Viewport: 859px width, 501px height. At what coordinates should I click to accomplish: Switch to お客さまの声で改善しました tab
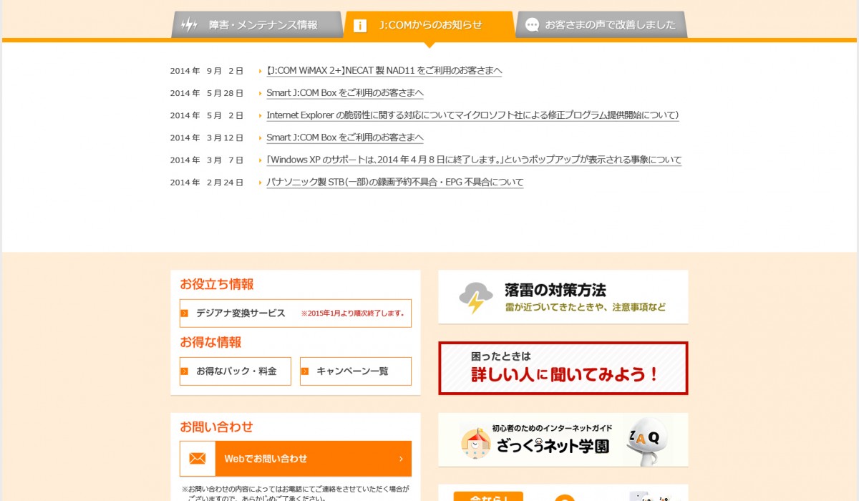tap(601, 24)
